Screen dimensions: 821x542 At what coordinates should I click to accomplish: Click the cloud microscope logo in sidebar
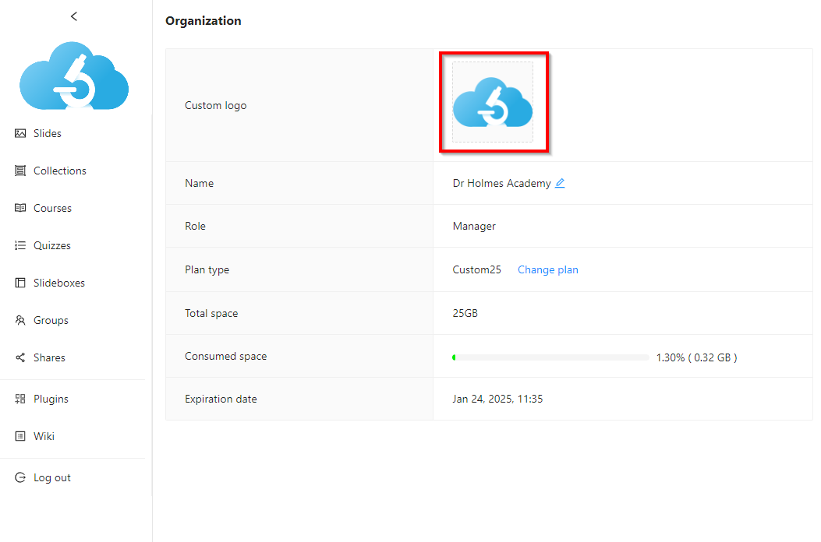tap(74, 76)
